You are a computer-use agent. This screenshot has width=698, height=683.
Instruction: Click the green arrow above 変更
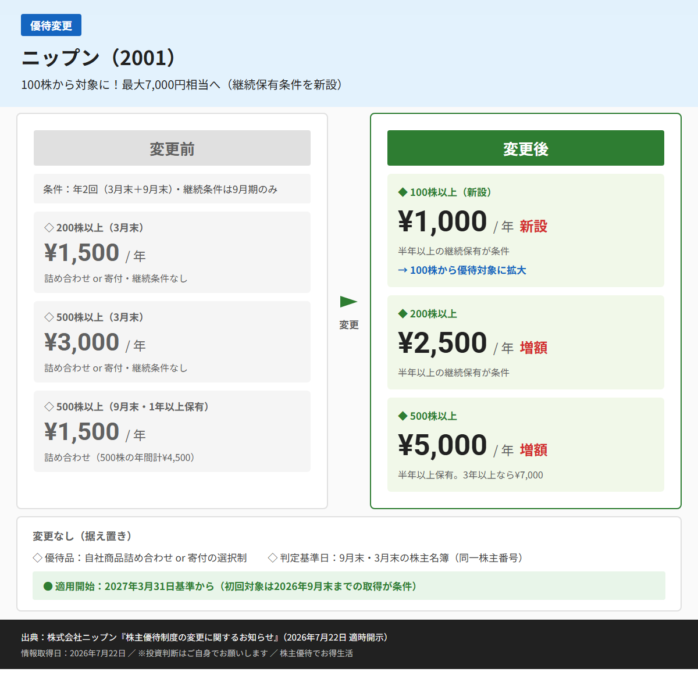[x=348, y=302]
